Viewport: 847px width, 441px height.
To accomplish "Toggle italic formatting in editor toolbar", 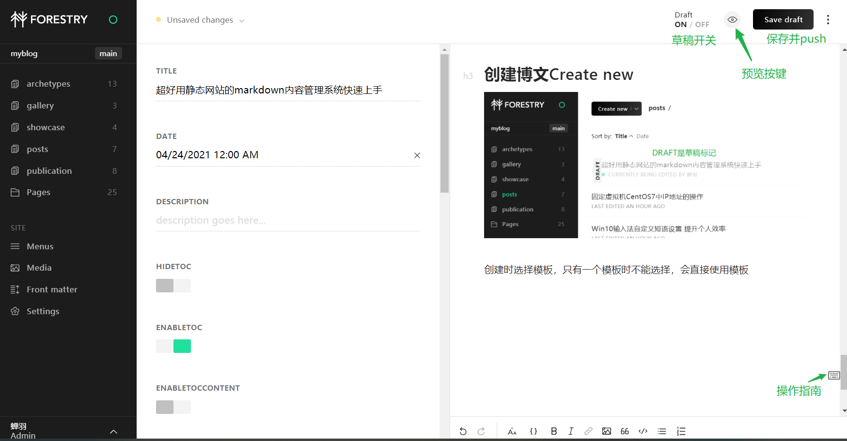I will pyautogui.click(x=571, y=431).
